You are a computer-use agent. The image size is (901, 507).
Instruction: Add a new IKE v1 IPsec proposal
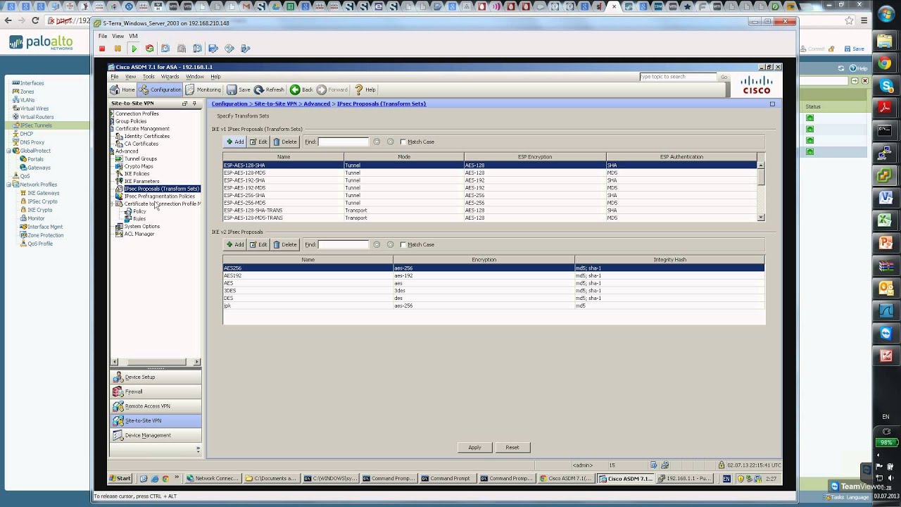pos(235,142)
